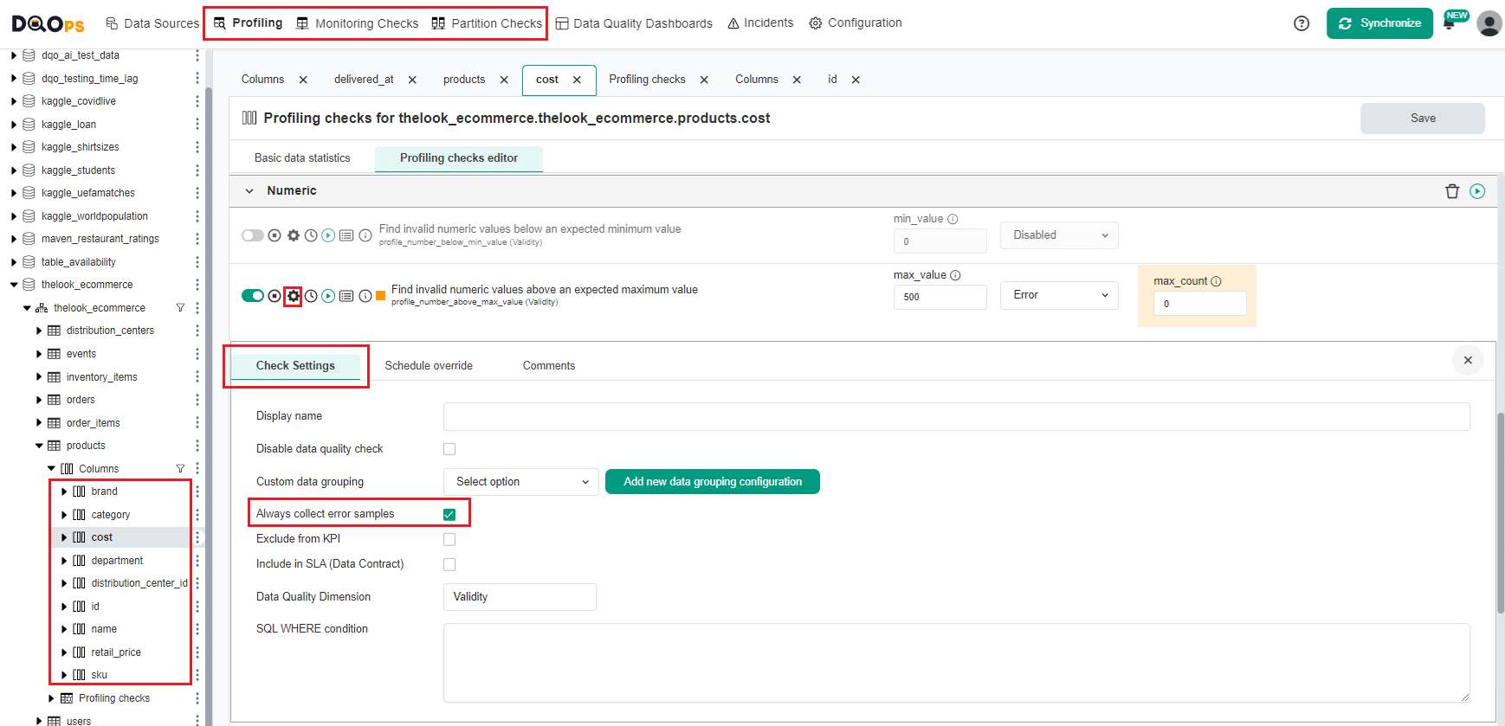Show the info icon for the min_value check
This screenshot has height=726, width=1505.
click(365, 235)
